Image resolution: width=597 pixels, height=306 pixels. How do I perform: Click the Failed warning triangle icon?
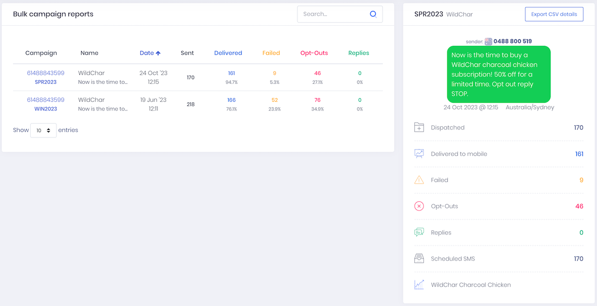(419, 180)
